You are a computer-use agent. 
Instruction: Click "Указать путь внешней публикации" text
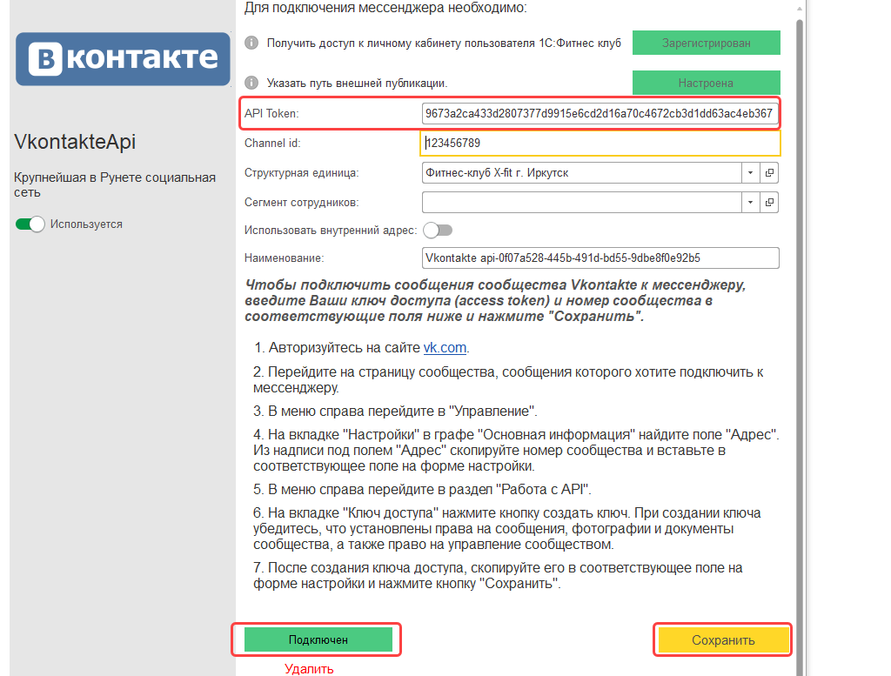tap(358, 83)
